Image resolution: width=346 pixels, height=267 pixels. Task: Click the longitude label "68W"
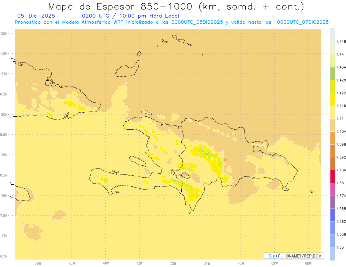pos(308,263)
